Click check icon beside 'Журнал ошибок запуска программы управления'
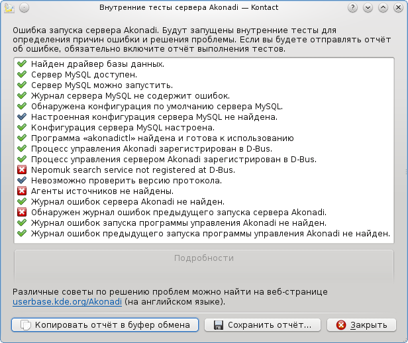408x343 pixels. (x=22, y=222)
